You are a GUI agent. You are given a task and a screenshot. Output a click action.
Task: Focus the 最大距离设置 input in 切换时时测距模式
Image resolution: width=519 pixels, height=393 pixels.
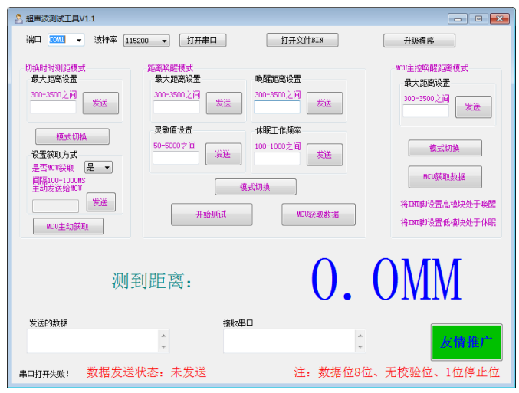coord(53,107)
